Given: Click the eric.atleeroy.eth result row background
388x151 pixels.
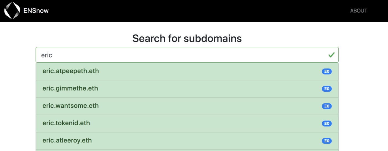Looking at the screenshot, I should point(187,141).
